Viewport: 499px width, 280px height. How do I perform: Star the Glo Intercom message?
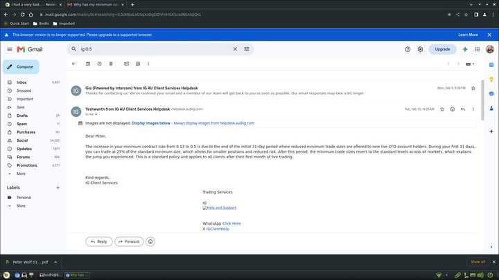click(x=473, y=88)
